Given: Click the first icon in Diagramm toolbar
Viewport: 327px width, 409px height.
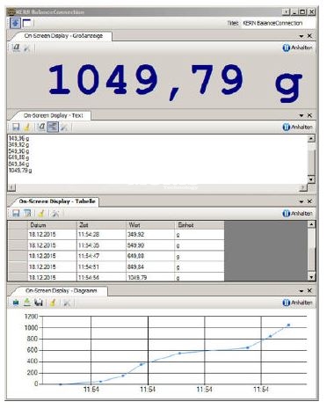Looking at the screenshot, I should pyautogui.click(x=16, y=303).
